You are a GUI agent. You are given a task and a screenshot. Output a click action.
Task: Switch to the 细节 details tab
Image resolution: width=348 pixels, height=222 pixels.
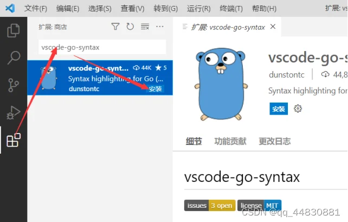click(x=194, y=141)
